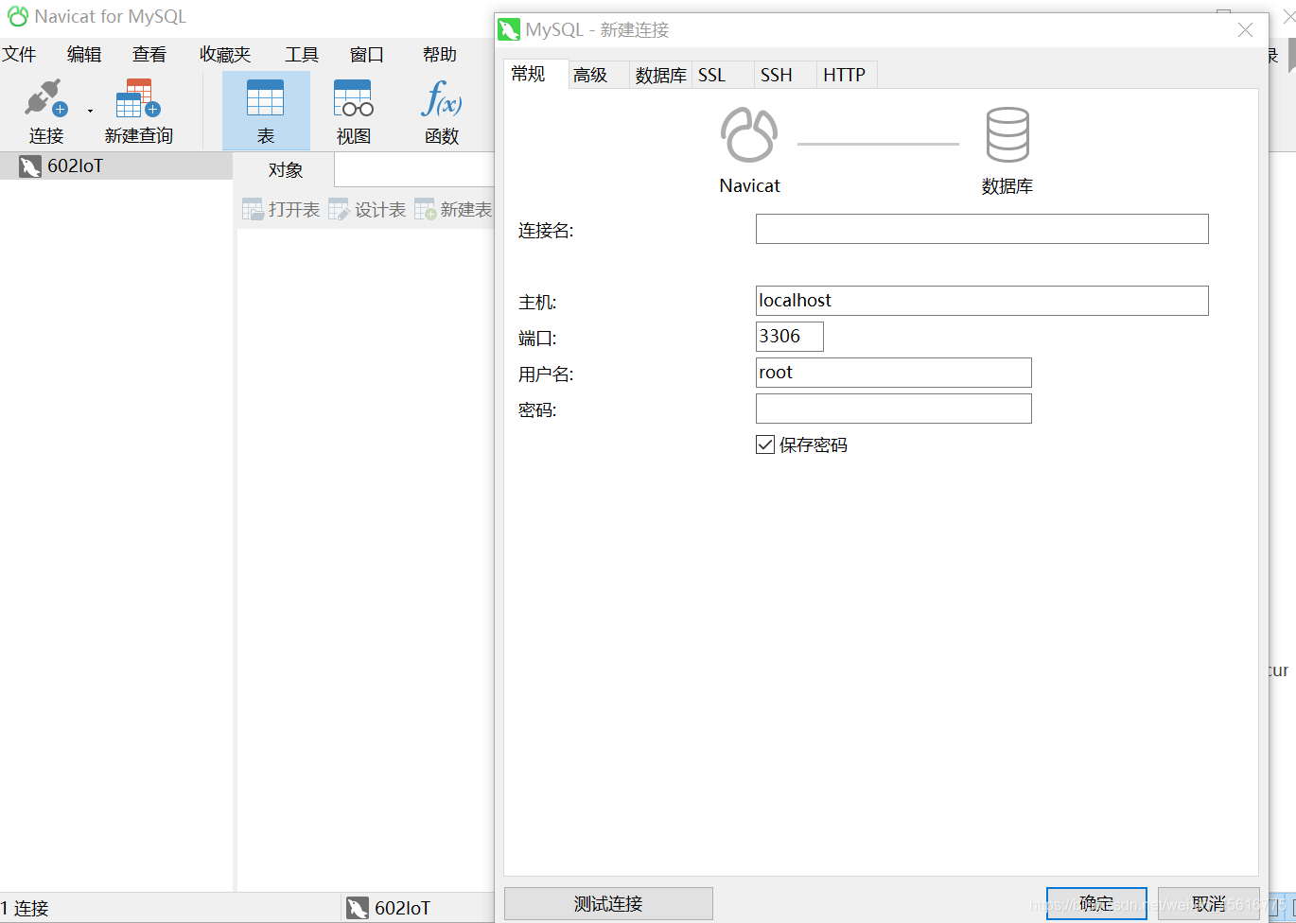The height and width of the screenshot is (923, 1296).
Task: Open the 工具 menu
Action: (302, 54)
